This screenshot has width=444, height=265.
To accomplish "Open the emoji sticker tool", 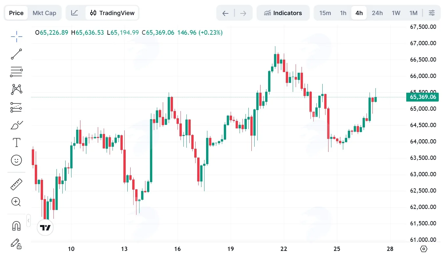I will pyautogui.click(x=16, y=160).
